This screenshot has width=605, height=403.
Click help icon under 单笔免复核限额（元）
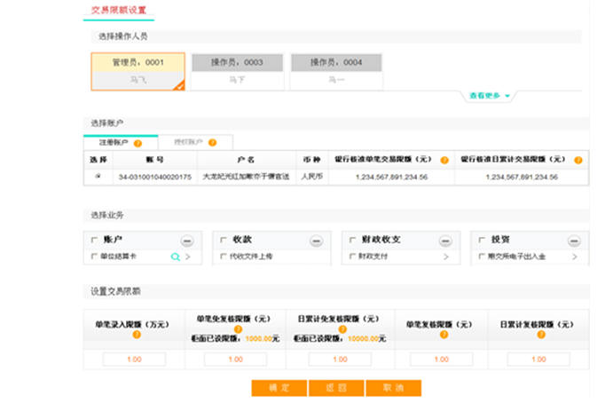(238, 329)
